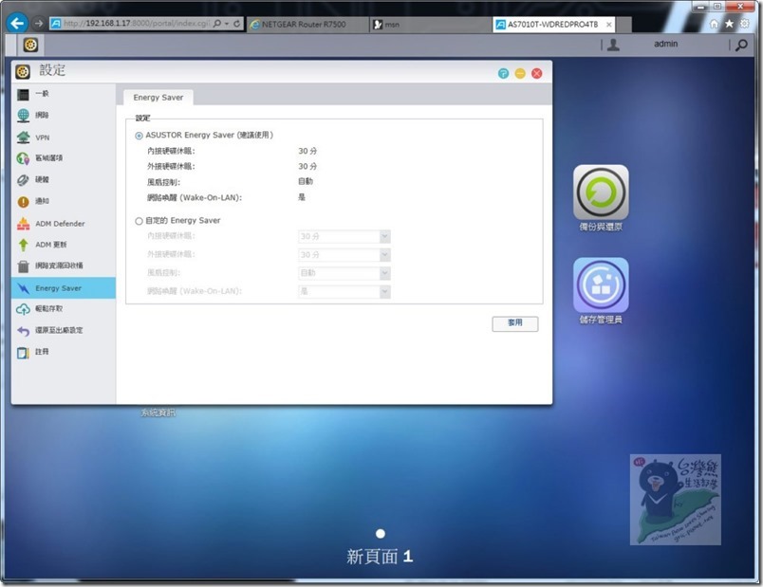Viewport: 763px width, 587px height.
Task: Open help for the 設定 window
Action: [503, 73]
